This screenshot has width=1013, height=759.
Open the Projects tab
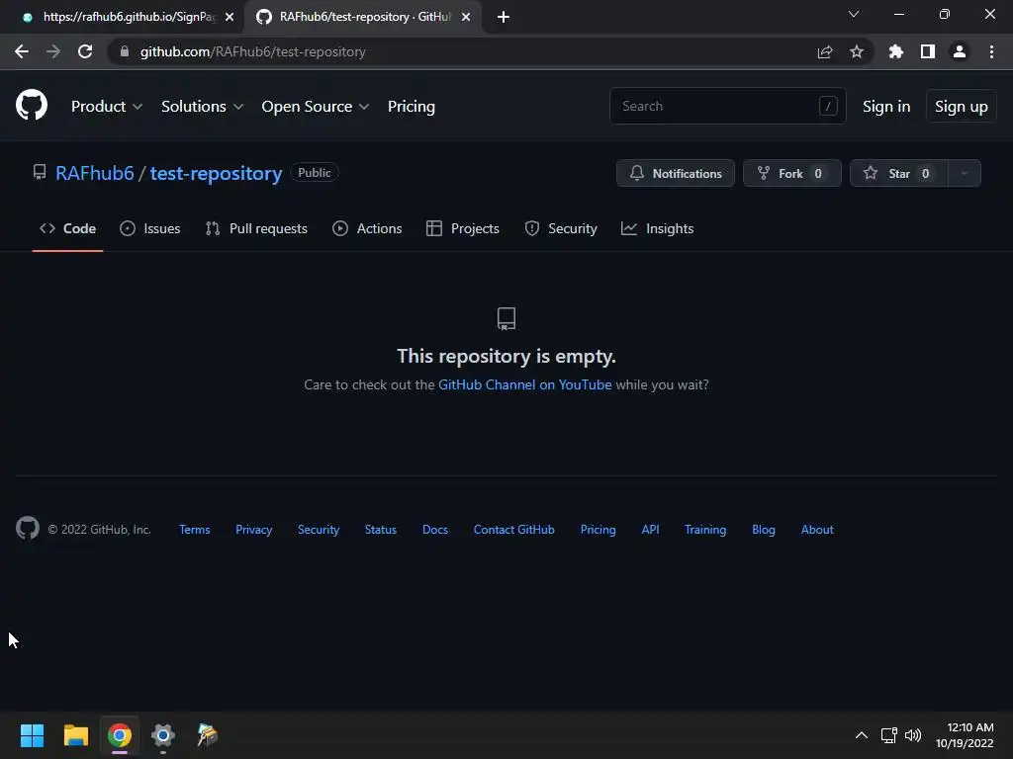coord(463,228)
